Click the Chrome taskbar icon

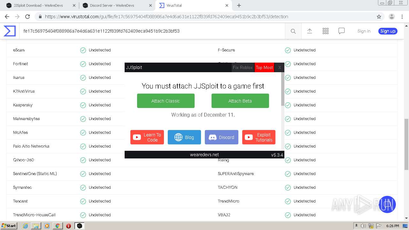(58, 226)
